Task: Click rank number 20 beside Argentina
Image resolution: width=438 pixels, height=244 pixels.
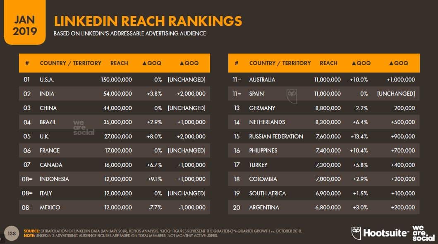Action: (237, 207)
